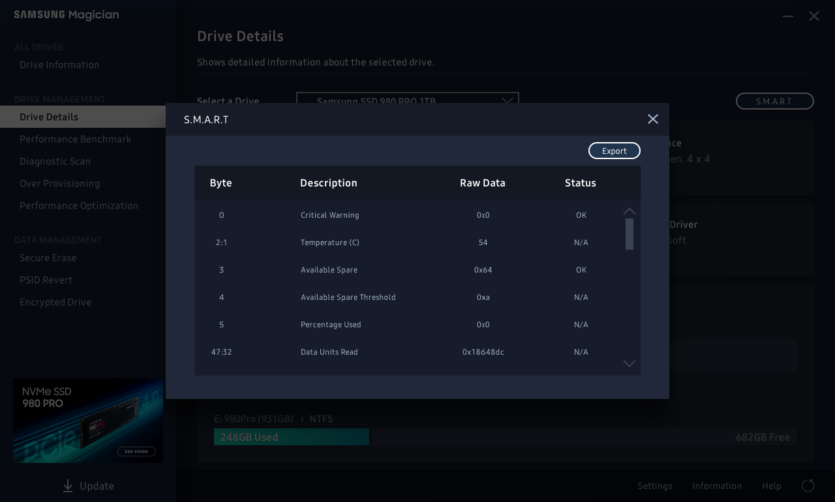Viewport: 835px width, 502px height.
Task: Click the Samsung Magician logo
Action: coord(67,15)
